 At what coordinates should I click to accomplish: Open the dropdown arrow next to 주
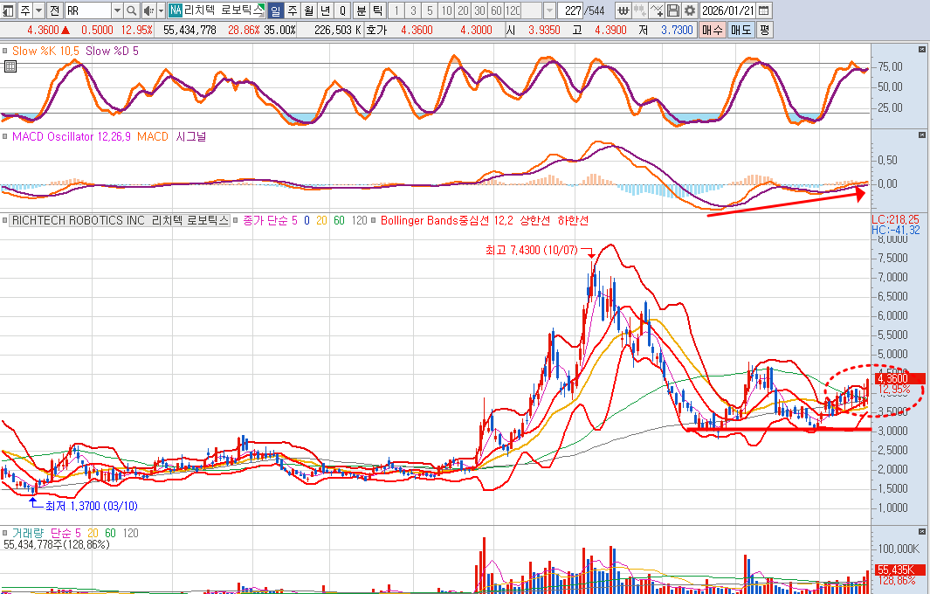tap(39, 10)
